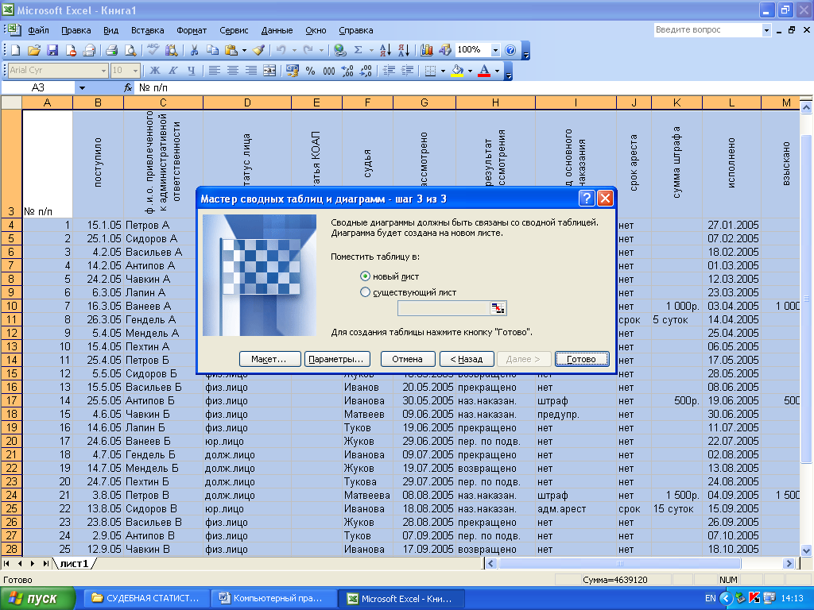
Task: Sort descending with the Z-A icon
Action: (403, 50)
